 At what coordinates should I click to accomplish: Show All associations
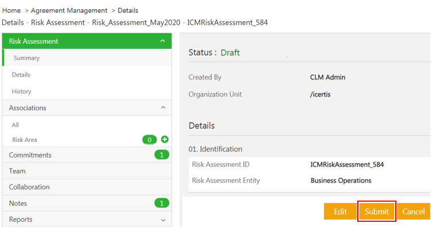[16, 125]
